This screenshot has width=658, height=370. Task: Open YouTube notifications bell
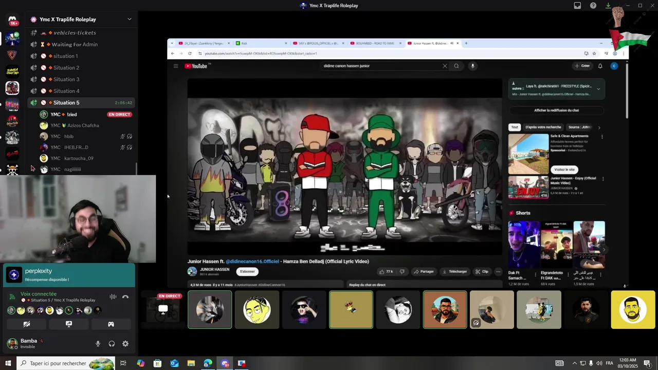click(x=600, y=66)
